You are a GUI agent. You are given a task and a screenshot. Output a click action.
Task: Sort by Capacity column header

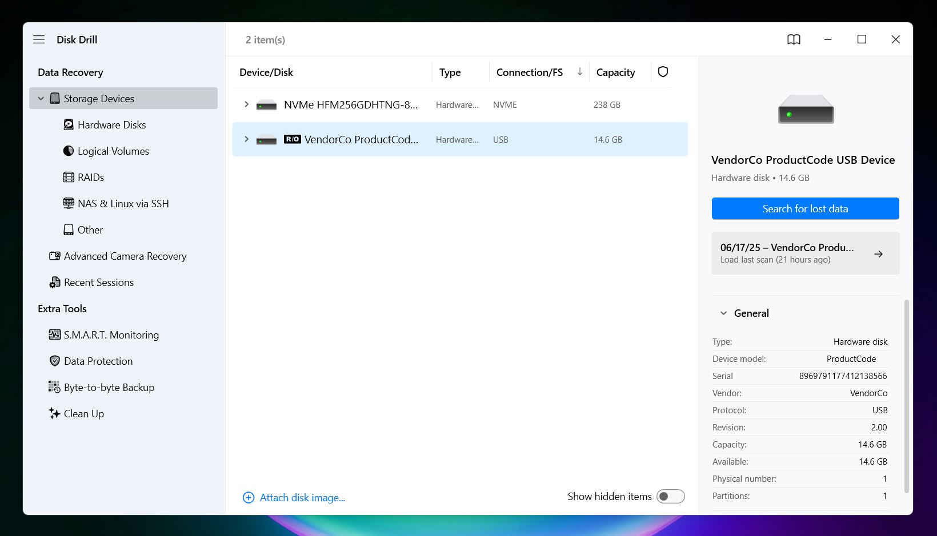click(x=615, y=72)
